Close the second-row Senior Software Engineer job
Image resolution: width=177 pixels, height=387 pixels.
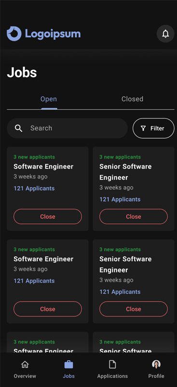134,309
